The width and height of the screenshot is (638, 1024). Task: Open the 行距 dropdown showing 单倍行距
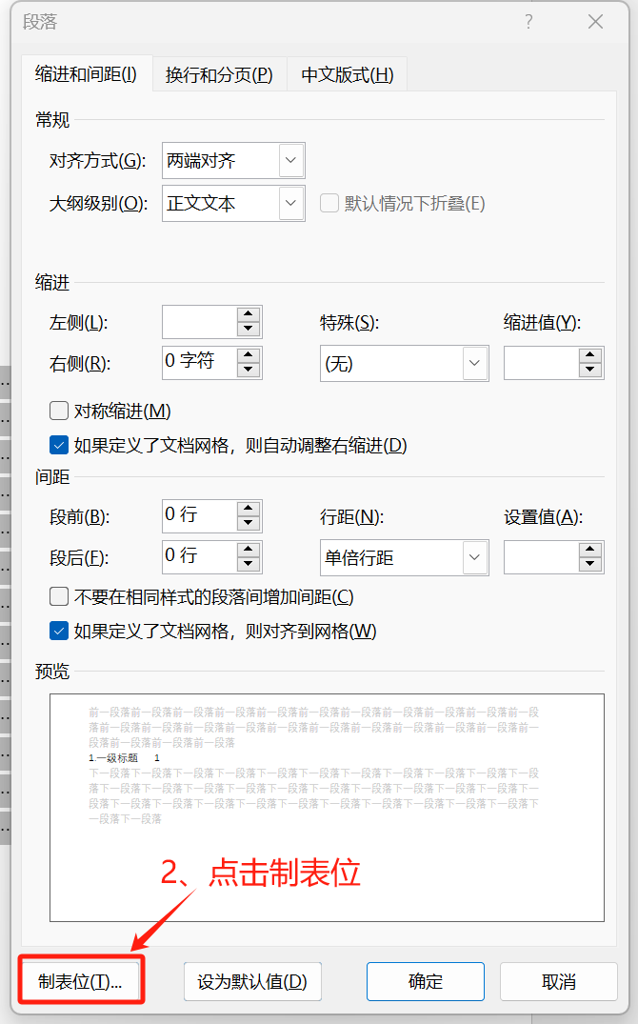(404, 557)
